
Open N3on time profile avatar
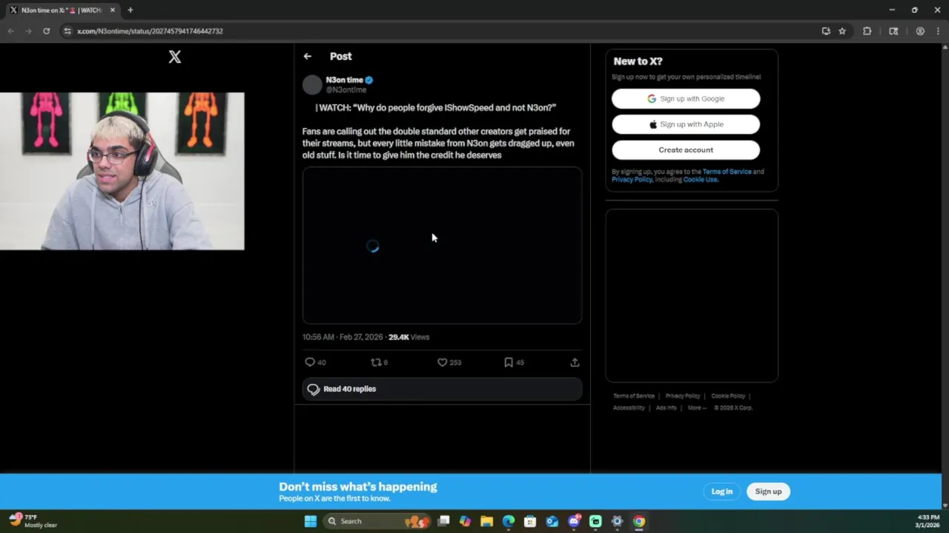tap(312, 84)
